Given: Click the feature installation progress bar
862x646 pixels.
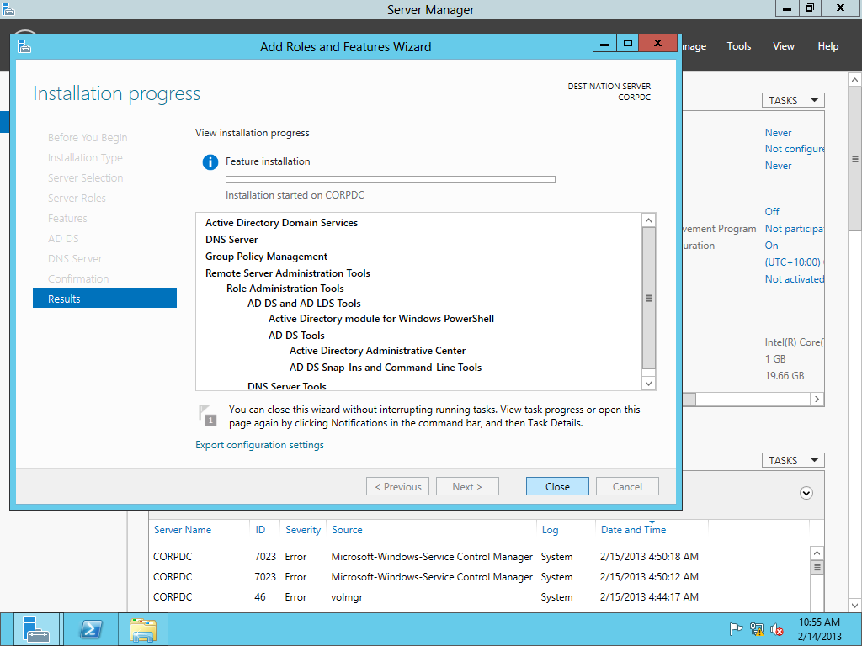Looking at the screenshot, I should [x=390, y=179].
